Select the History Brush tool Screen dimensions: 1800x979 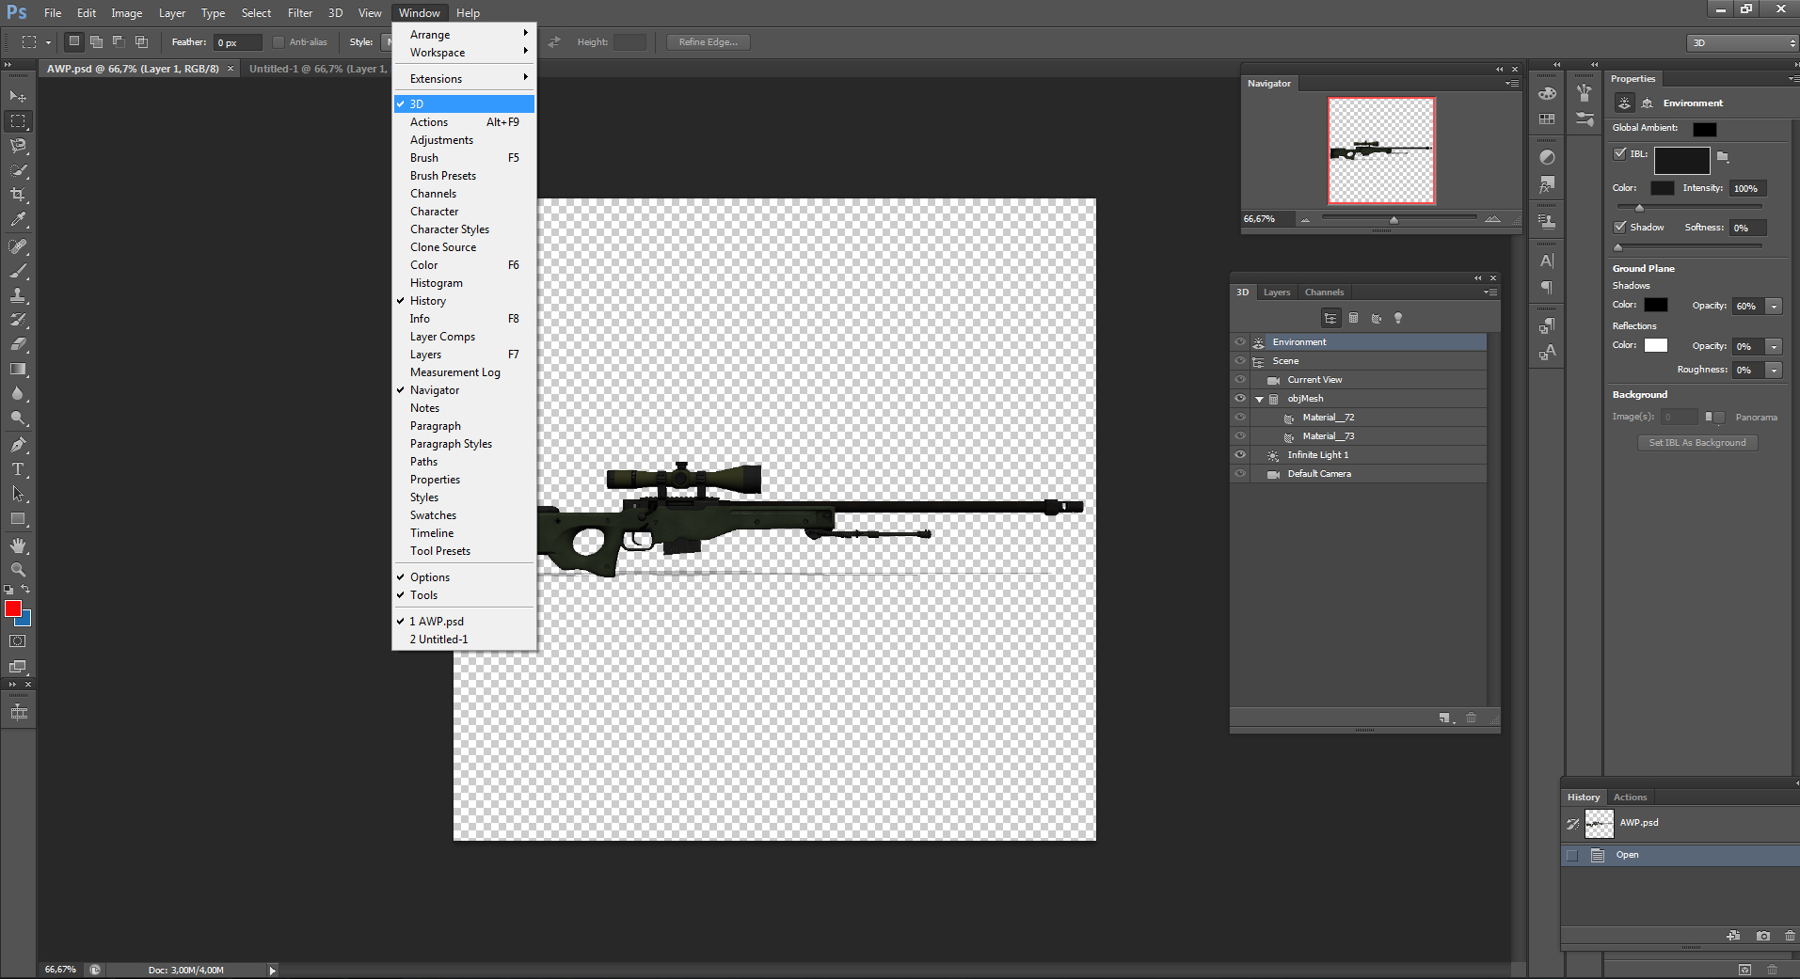(18, 320)
